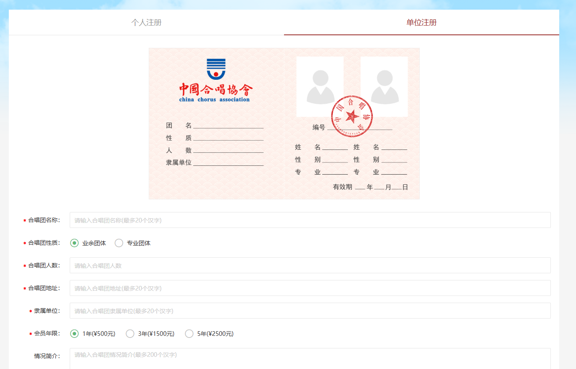Switch to the 个人注册 tab
576x369 pixels.
(146, 23)
